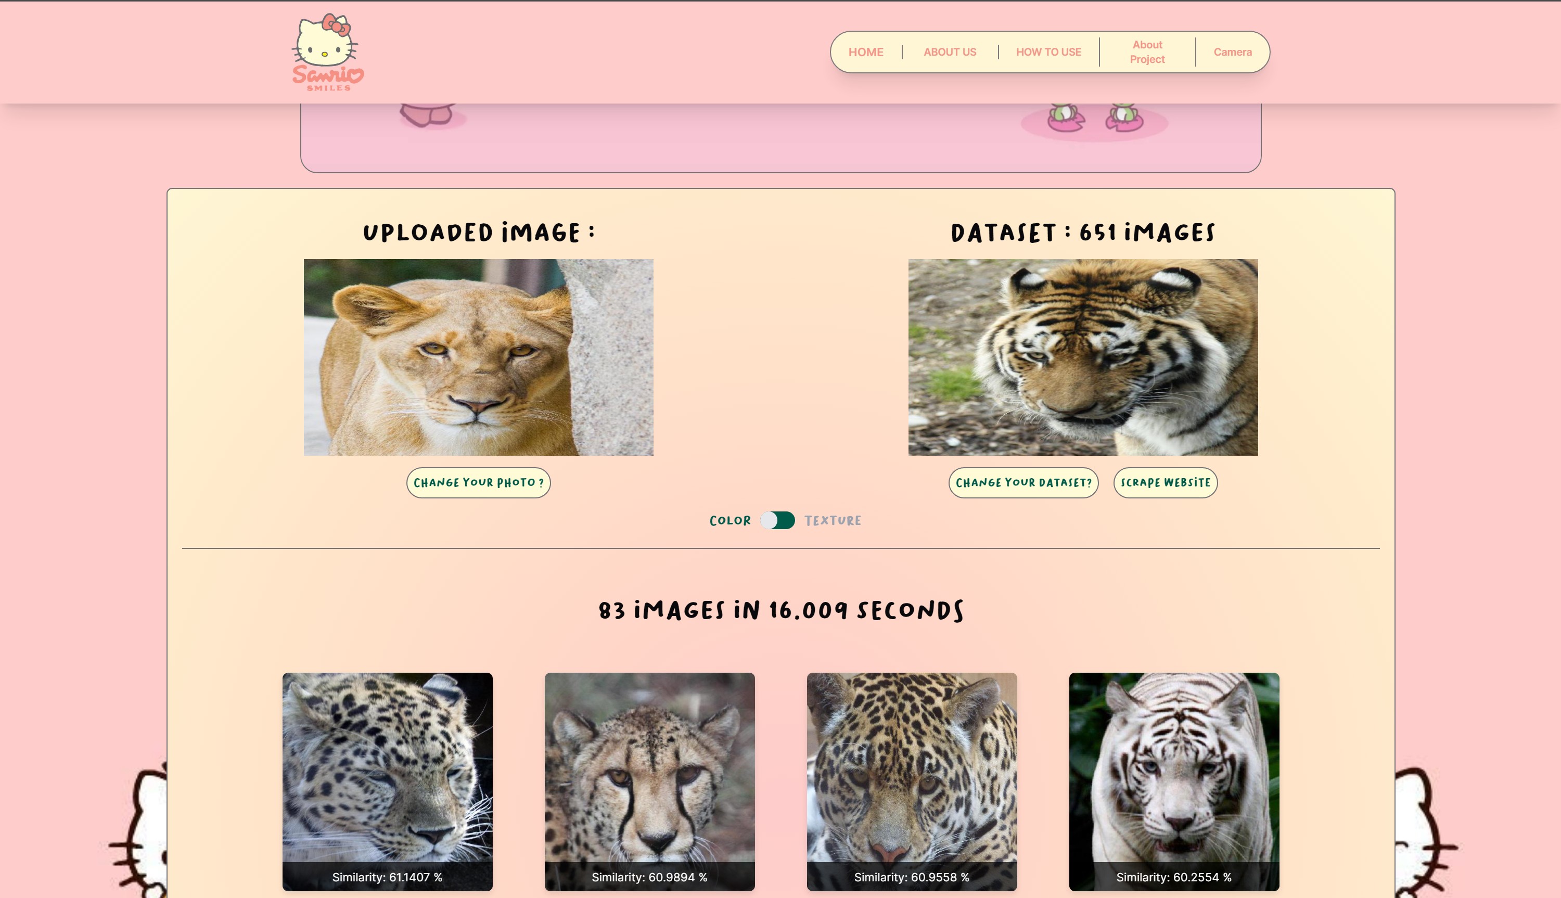Click the Sanrio Smiles Hello Kitty logo
1561x898 pixels.
point(327,53)
